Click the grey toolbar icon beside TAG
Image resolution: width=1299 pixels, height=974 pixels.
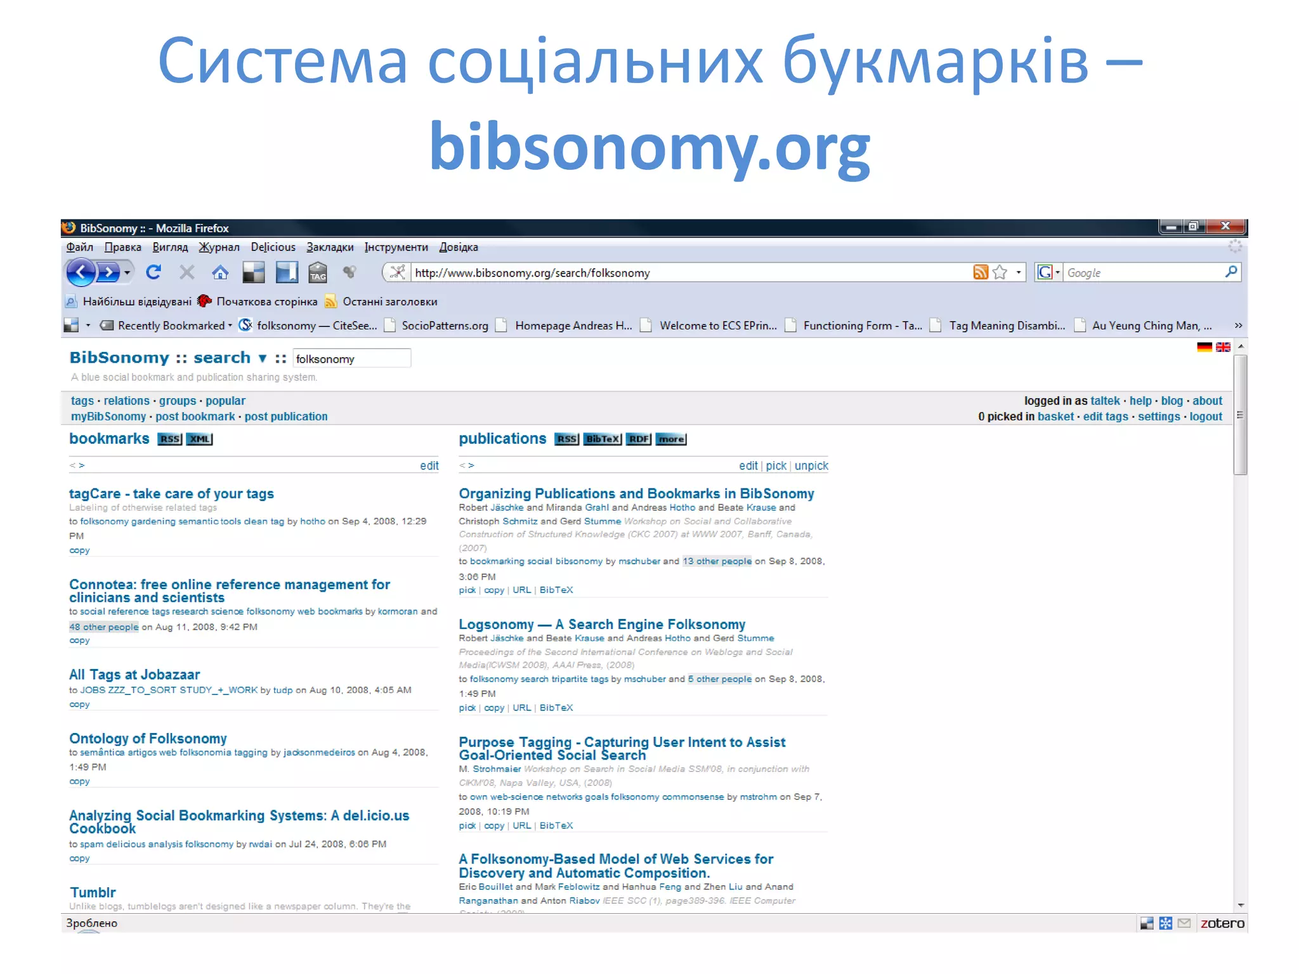349,273
